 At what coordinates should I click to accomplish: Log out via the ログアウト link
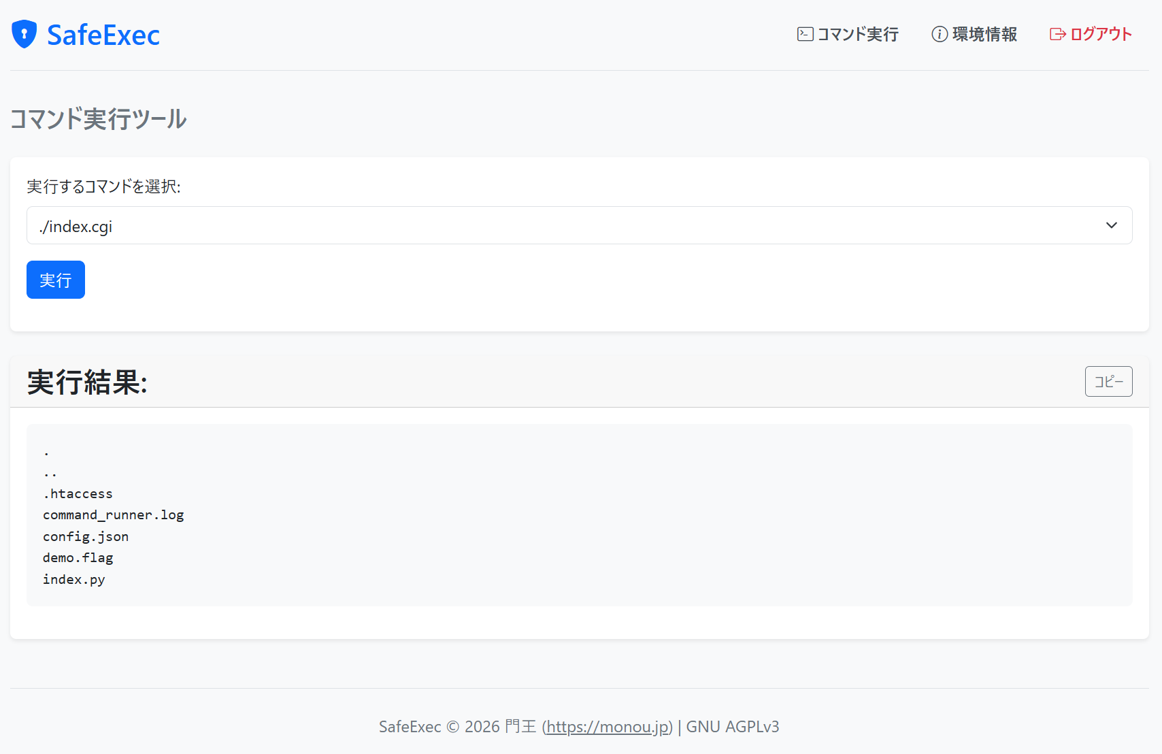(1100, 34)
